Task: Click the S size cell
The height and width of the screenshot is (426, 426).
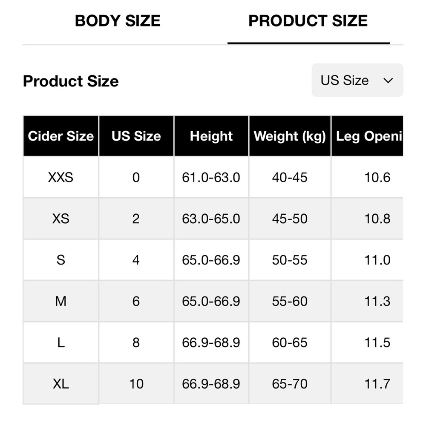Action: click(61, 260)
